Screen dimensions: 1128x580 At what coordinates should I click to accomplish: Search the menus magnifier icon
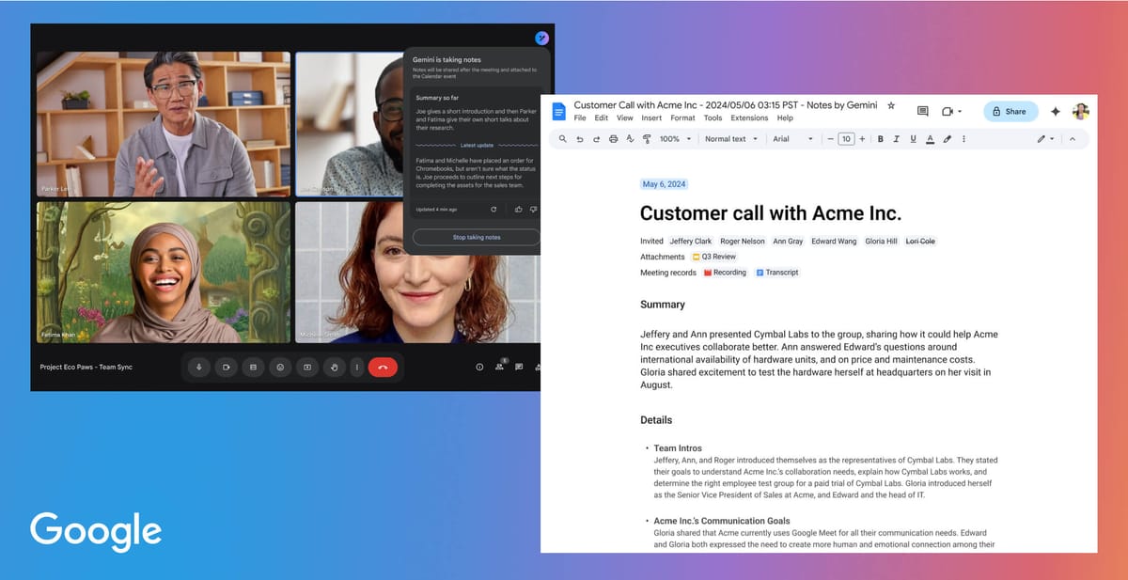coord(562,139)
